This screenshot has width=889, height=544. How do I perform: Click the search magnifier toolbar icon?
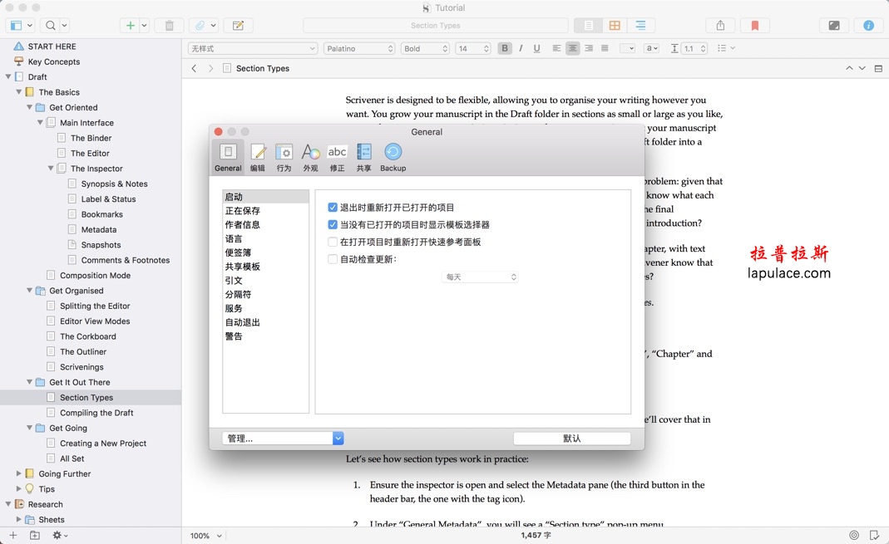(x=51, y=26)
